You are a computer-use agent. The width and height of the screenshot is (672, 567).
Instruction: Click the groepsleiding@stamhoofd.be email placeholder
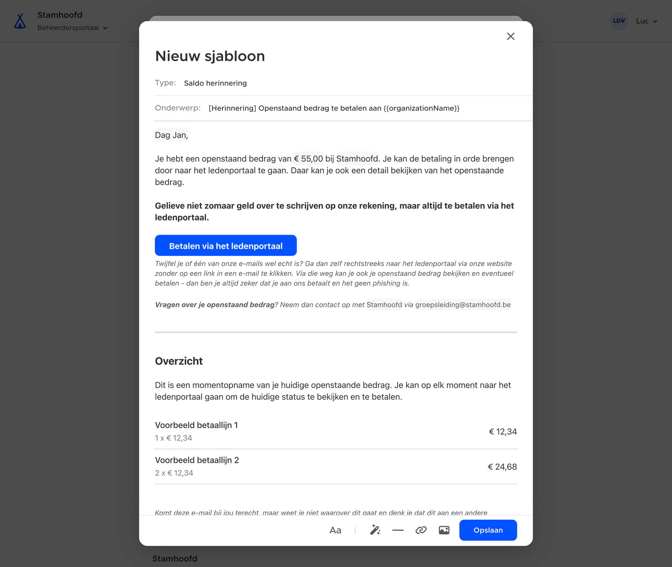[463, 305]
